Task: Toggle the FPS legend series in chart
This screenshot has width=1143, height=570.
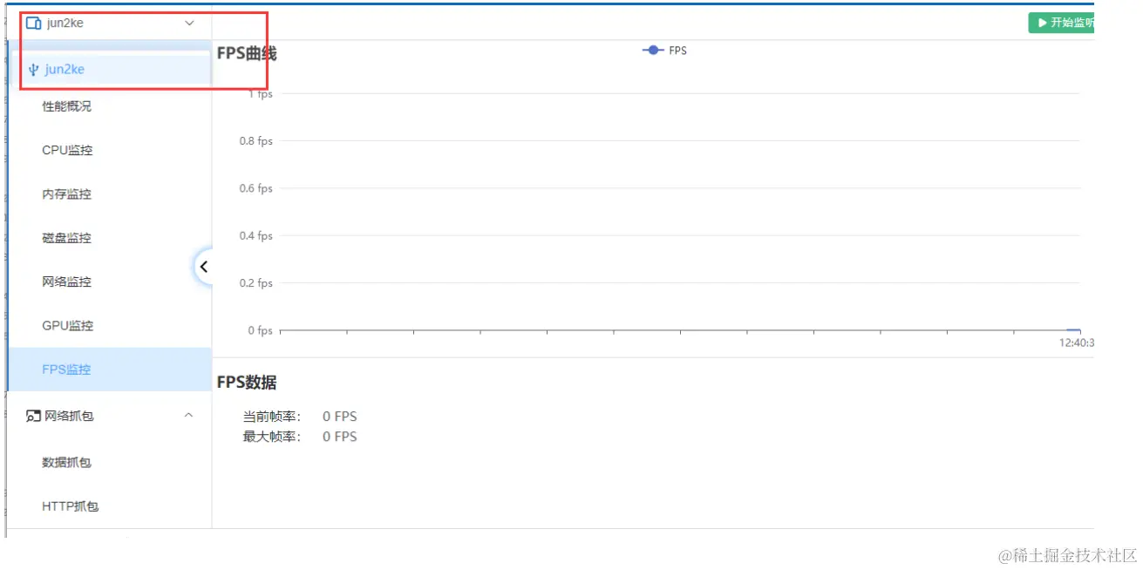Action: click(664, 51)
